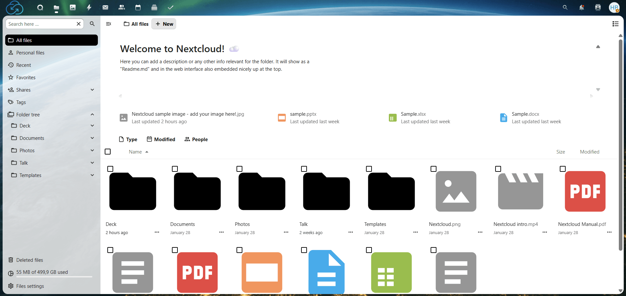Open the Mail app from top navigation
The height and width of the screenshot is (296, 626).
click(x=105, y=7)
